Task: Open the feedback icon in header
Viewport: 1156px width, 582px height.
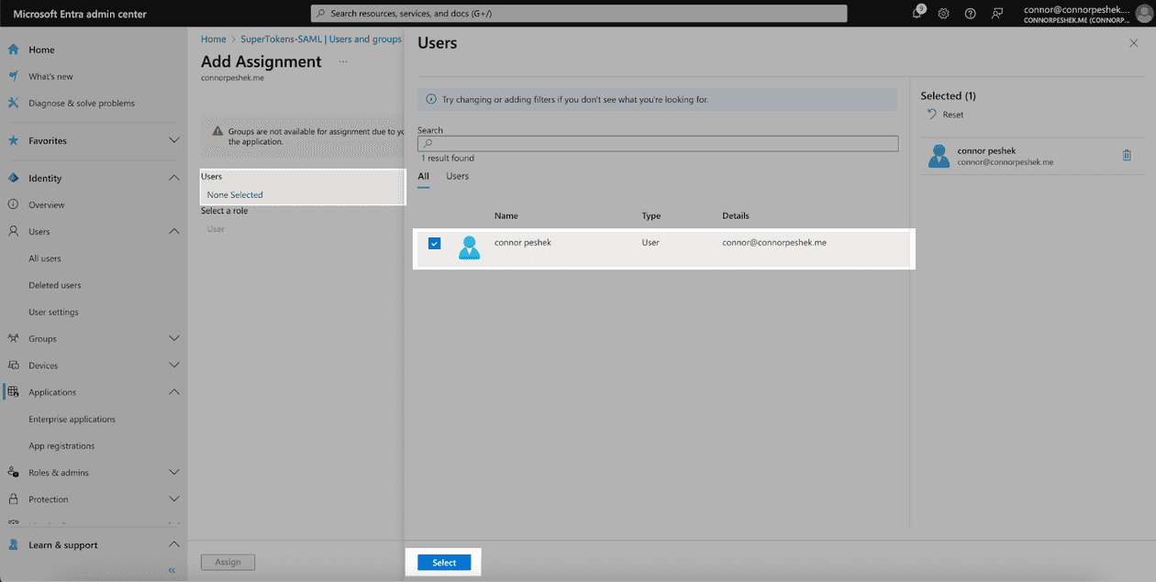Action: click(x=997, y=14)
